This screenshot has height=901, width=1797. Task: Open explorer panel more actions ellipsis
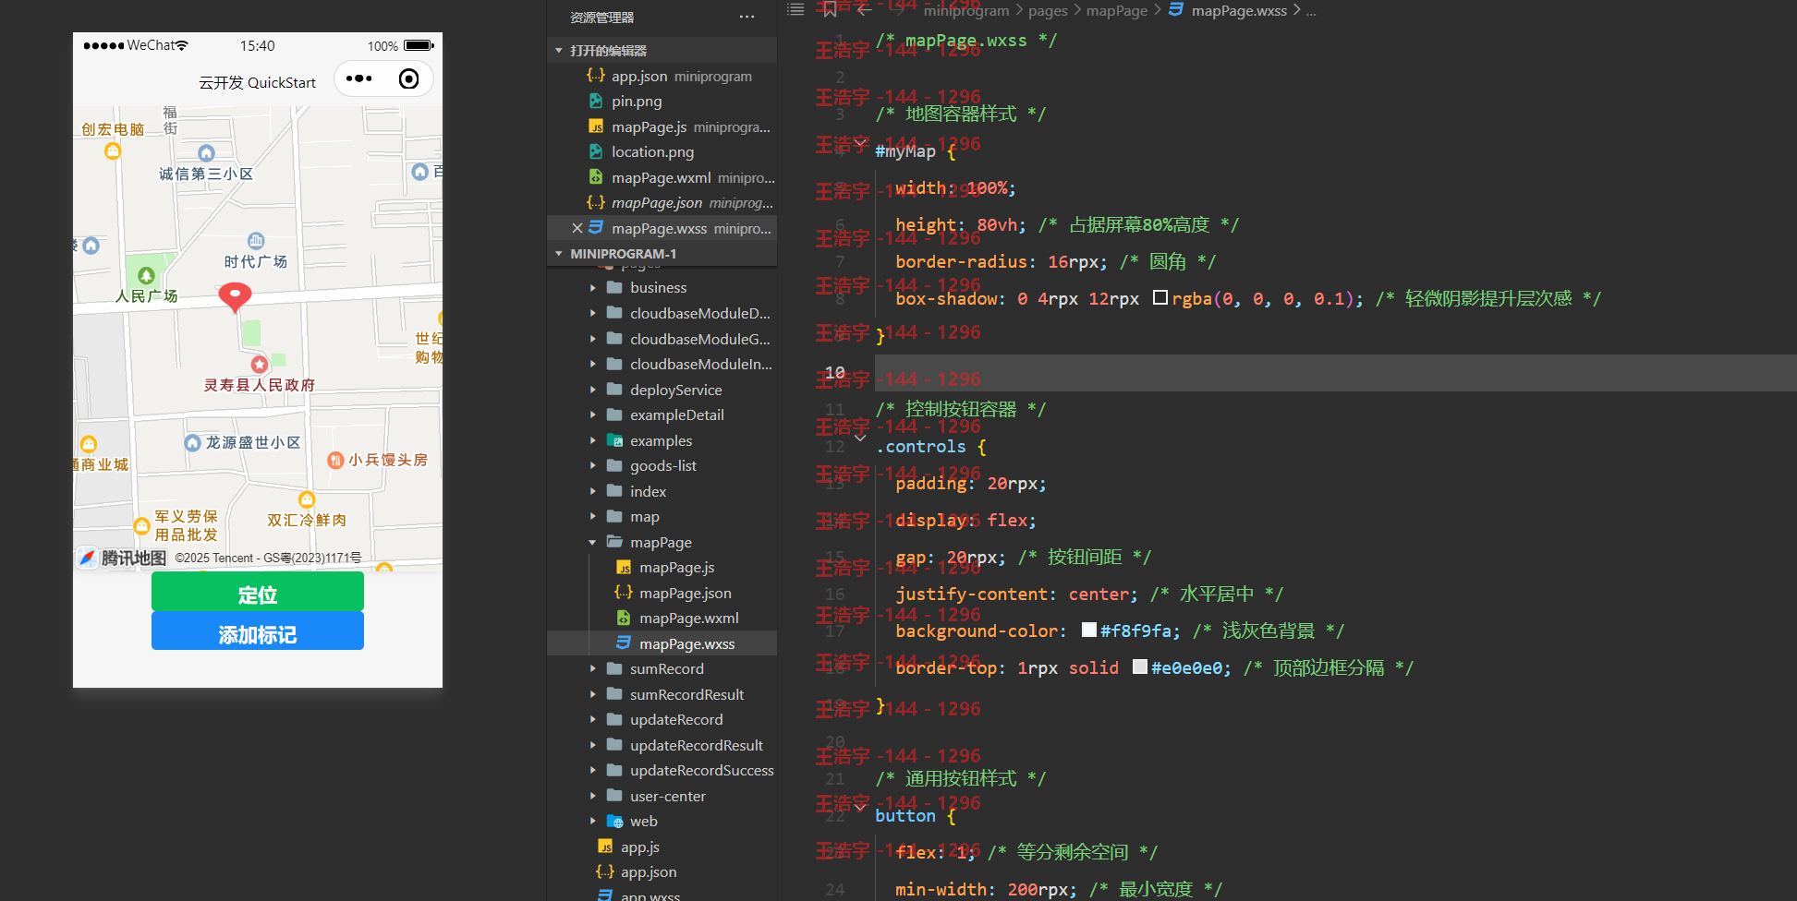pos(747,18)
